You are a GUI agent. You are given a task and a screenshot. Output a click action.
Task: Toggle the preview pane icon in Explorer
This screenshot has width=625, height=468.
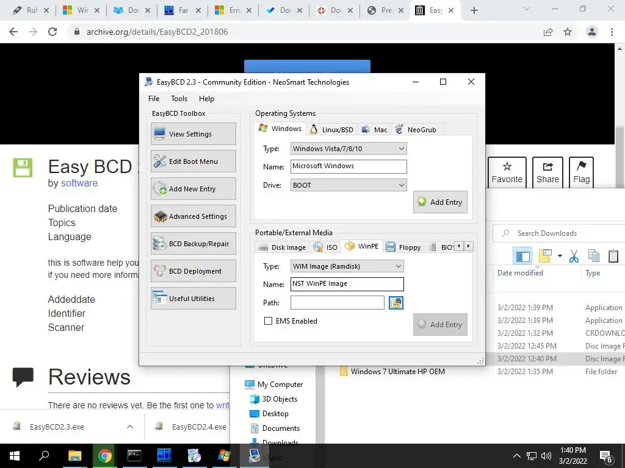[522, 257]
